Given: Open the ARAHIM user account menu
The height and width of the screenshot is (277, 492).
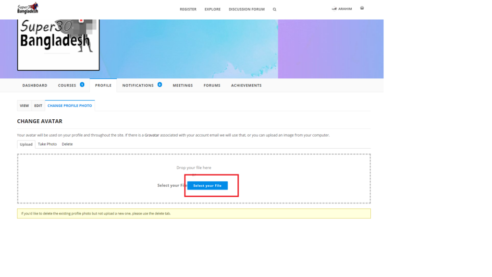Looking at the screenshot, I should pos(342,9).
